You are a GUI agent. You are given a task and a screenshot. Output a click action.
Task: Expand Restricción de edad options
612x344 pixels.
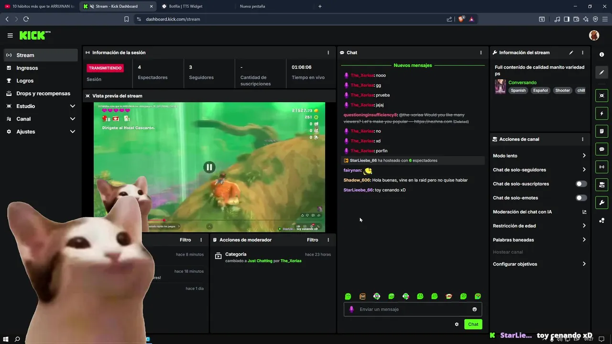[x=540, y=226]
